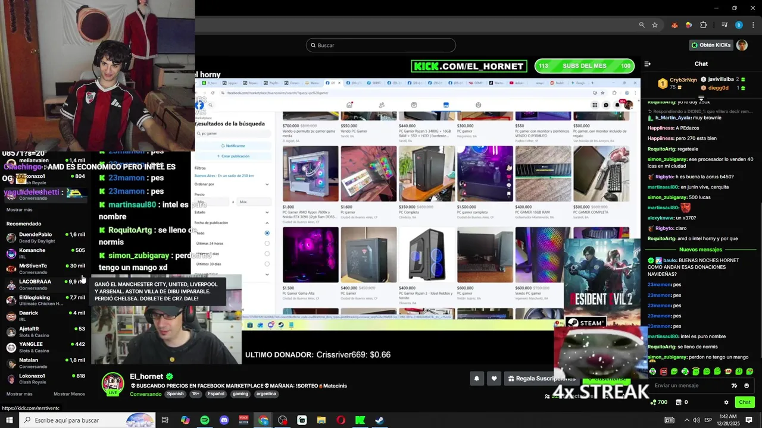The width and height of the screenshot is (762, 428).
Task: Open Windows Task View button
Action: [x=165, y=420]
